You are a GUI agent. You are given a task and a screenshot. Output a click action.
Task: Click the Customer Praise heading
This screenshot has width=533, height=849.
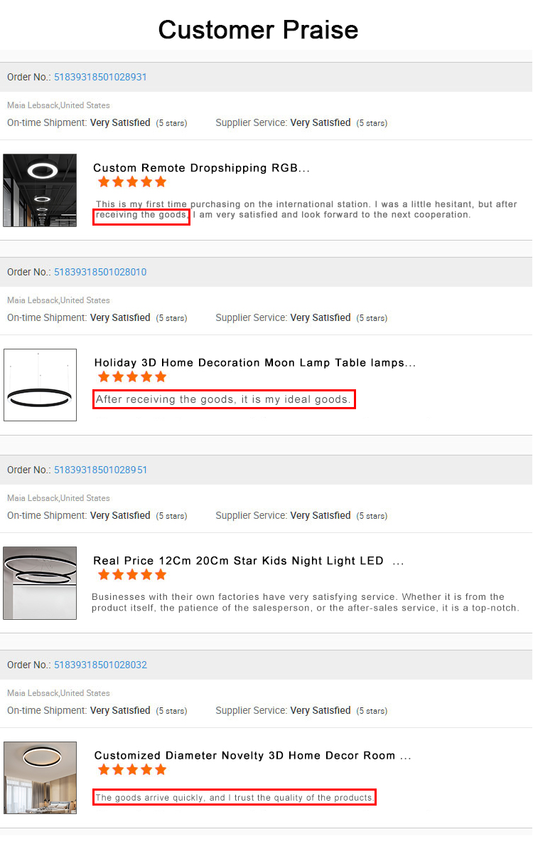pos(258,30)
